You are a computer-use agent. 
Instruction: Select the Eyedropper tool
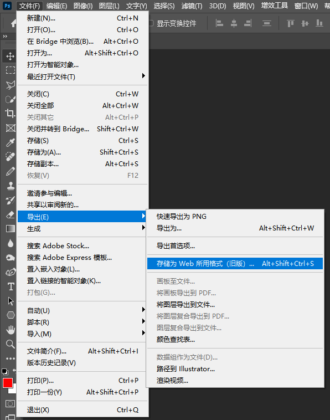click(10, 142)
